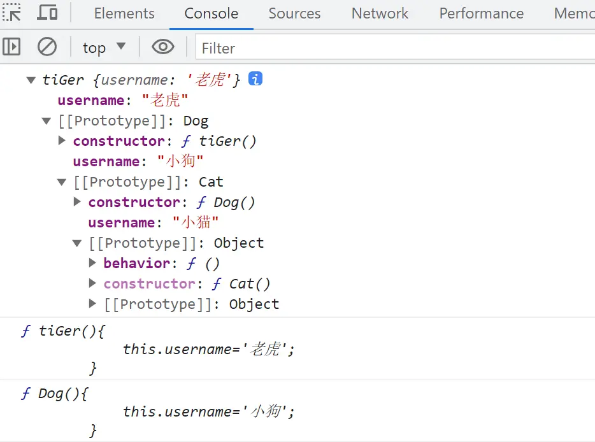This screenshot has height=442, width=595.
Task: Expand constructor: f Dog() entry
Action: pos(77,202)
